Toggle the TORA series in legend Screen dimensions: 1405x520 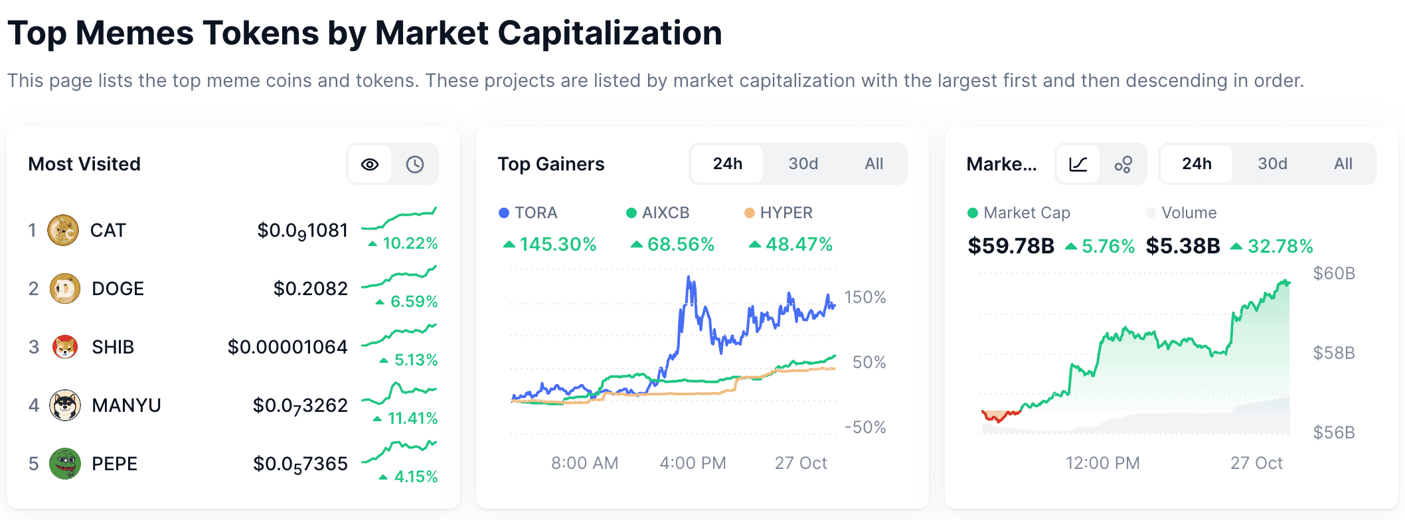(528, 213)
